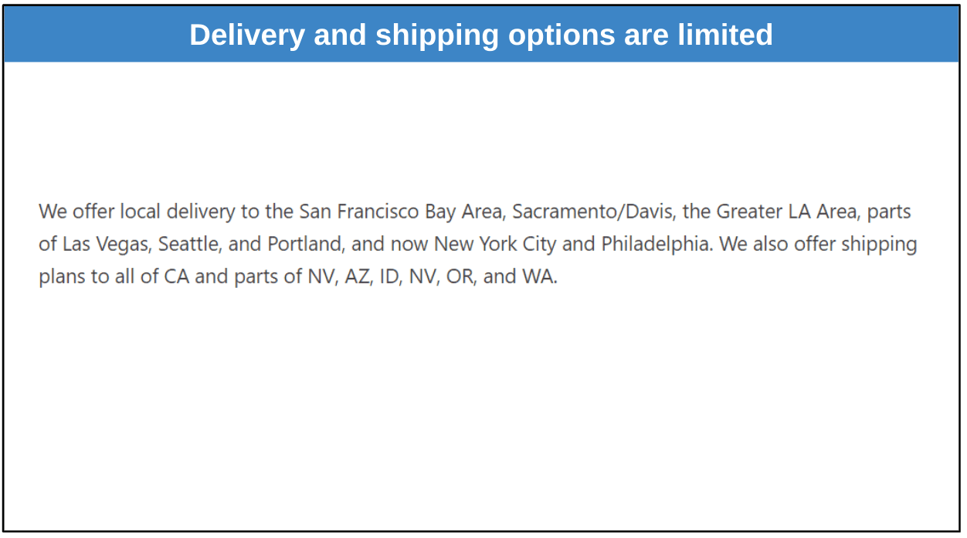
Task: Click the state abbreviation "ID"
Action: coord(389,276)
